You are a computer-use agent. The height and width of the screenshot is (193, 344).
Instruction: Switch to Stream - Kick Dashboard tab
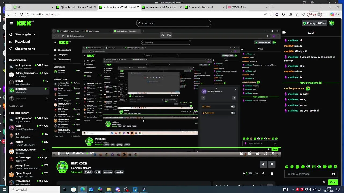(x=204, y=7)
